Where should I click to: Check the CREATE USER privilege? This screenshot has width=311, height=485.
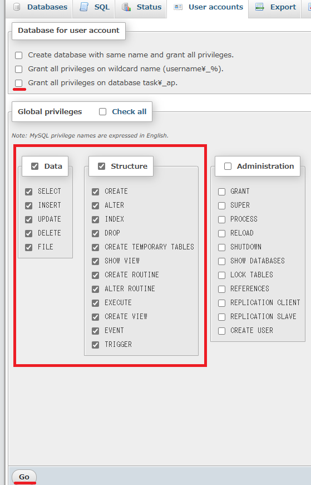[x=221, y=331]
